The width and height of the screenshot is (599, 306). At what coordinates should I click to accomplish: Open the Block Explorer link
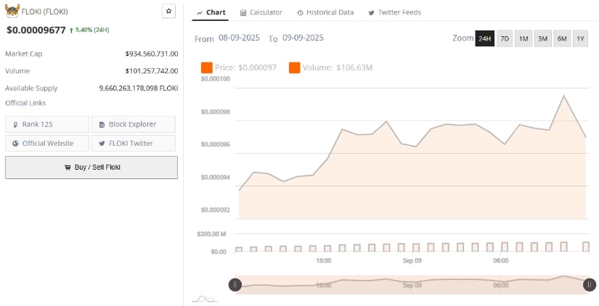point(134,125)
